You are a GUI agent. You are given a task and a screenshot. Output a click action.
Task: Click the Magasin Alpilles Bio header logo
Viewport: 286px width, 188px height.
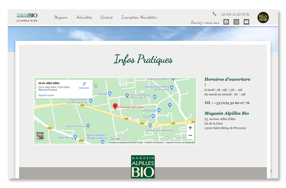click(27, 17)
